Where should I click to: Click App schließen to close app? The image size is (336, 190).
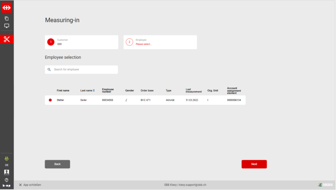click(x=30, y=185)
